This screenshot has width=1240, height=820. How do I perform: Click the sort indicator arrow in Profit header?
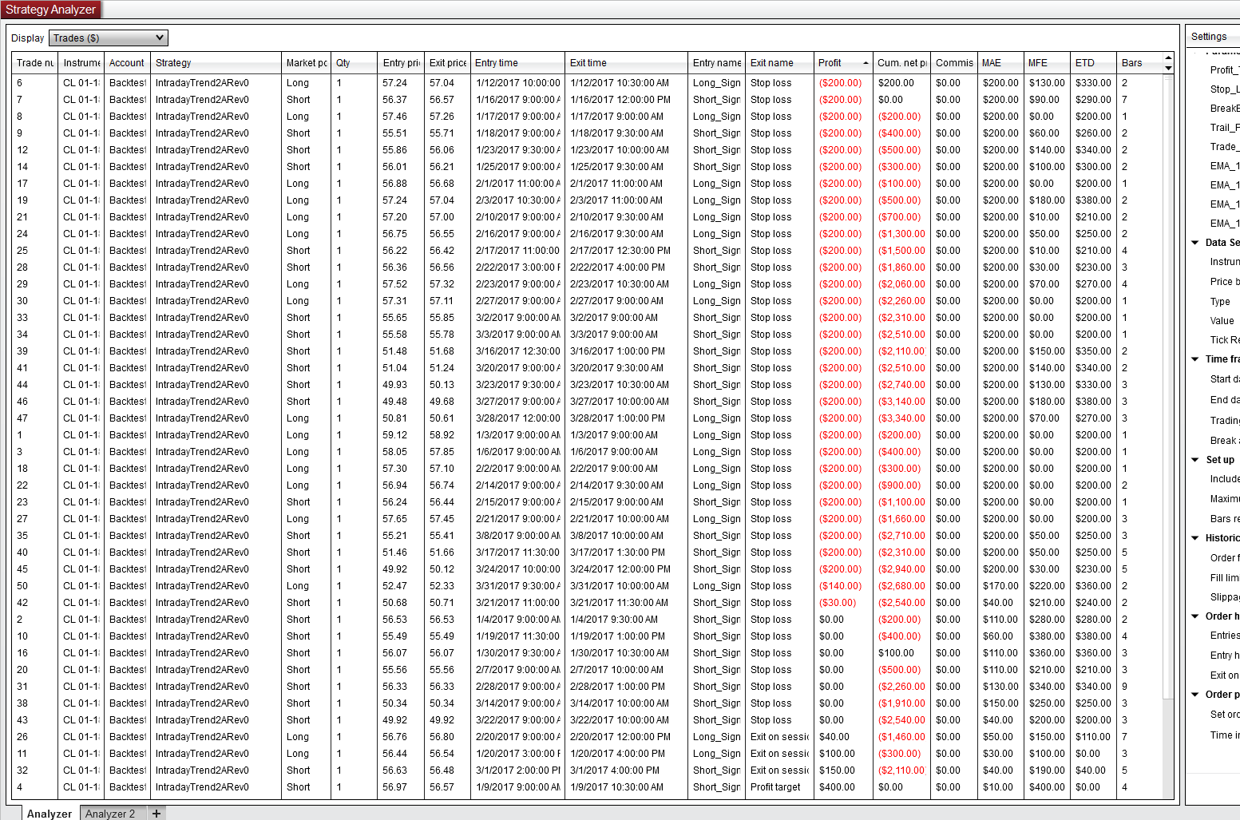pyautogui.click(x=866, y=63)
